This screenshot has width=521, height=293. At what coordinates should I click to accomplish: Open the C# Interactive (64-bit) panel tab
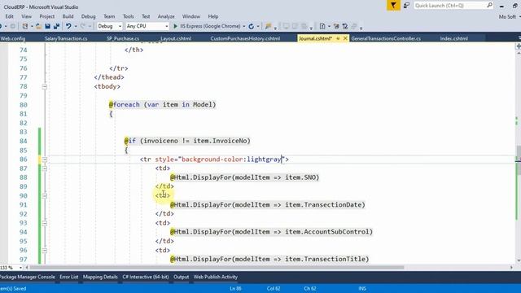click(146, 277)
